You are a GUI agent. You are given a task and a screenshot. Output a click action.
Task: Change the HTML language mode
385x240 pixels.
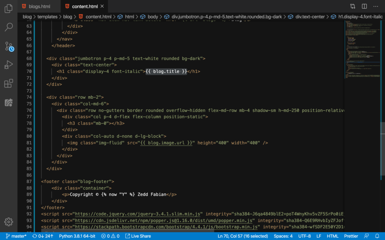click(332, 236)
